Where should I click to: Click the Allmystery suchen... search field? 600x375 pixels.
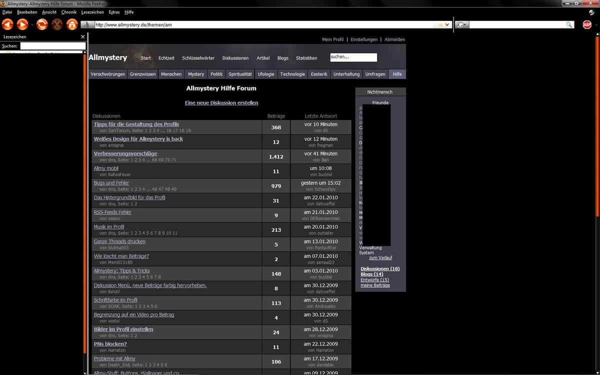(353, 57)
